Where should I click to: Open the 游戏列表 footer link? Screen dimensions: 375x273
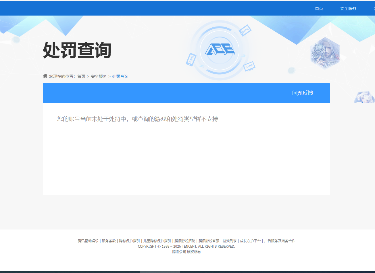coord(230,241)
